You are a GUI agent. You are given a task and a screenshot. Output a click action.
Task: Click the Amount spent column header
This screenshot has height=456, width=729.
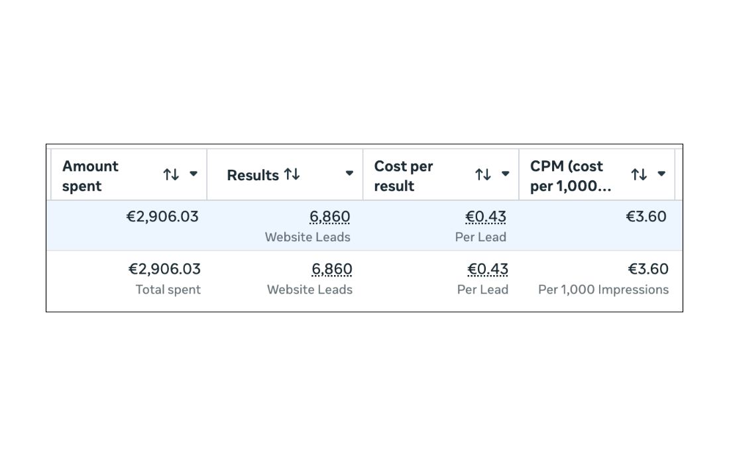[91, 176]
